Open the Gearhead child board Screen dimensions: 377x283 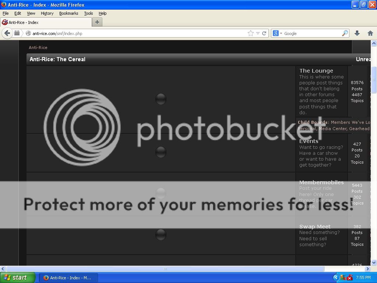(359, 129)
